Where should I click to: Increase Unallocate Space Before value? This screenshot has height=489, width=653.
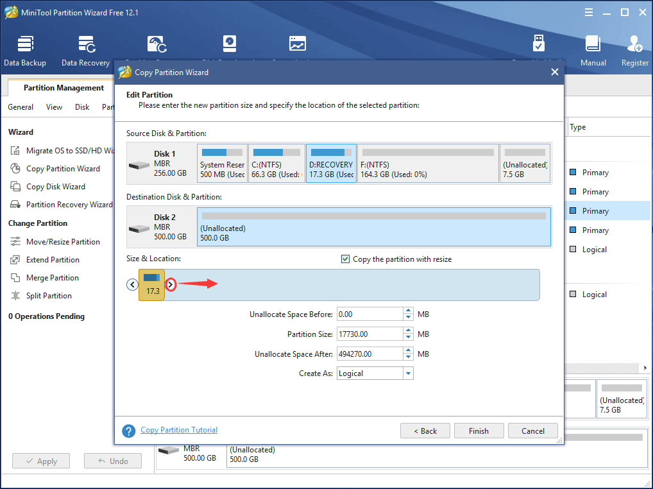click(x=408, y=311)
